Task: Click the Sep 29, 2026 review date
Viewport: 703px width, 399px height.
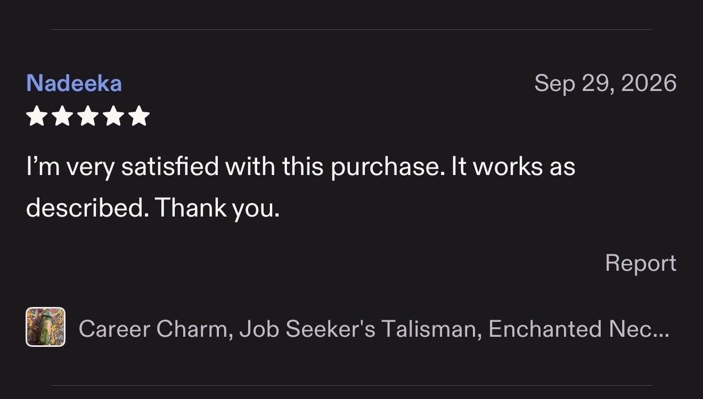Action: (606, 84)
